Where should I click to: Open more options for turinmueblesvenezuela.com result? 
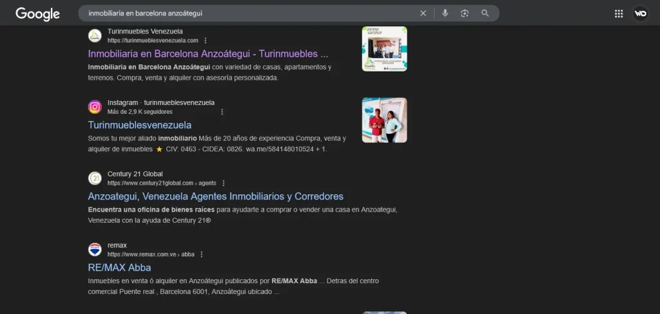point(206,41)
